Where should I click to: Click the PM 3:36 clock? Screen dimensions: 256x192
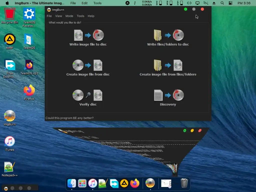(244, 3)
